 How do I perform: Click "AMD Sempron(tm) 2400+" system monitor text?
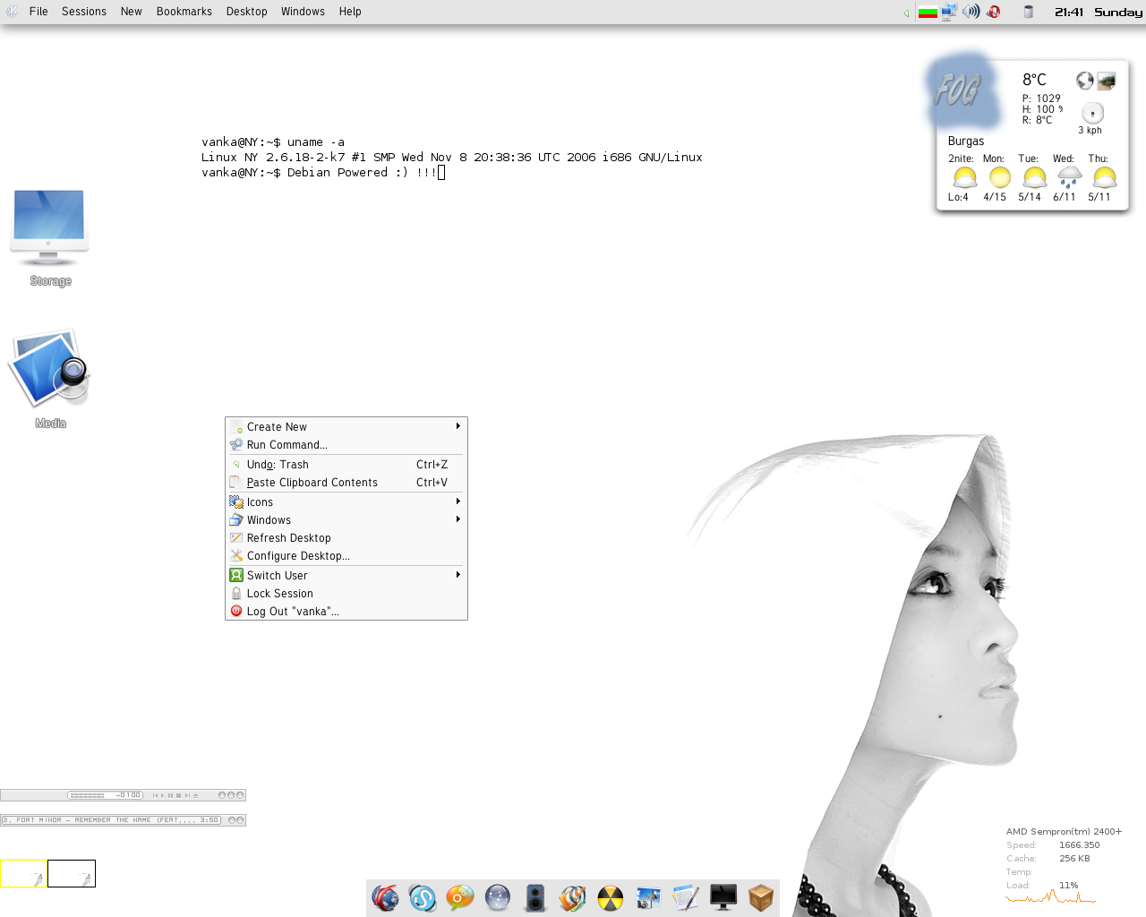(1064, 831)
